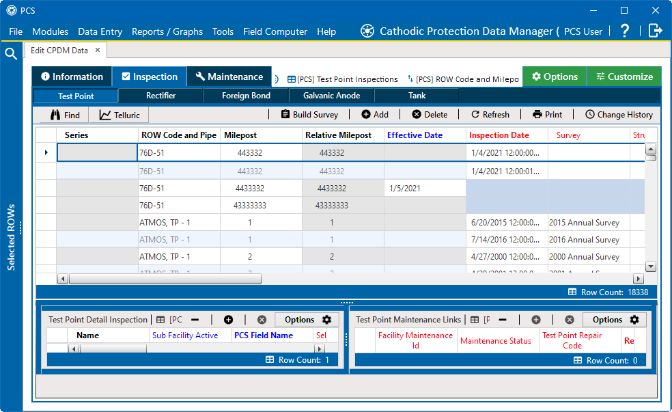Click the 2015 Annual Survey cell
672x412 pixels.
(589, 223)
